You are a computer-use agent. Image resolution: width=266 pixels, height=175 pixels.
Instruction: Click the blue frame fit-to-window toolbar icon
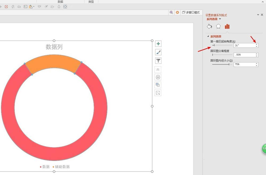pos(65,7)
